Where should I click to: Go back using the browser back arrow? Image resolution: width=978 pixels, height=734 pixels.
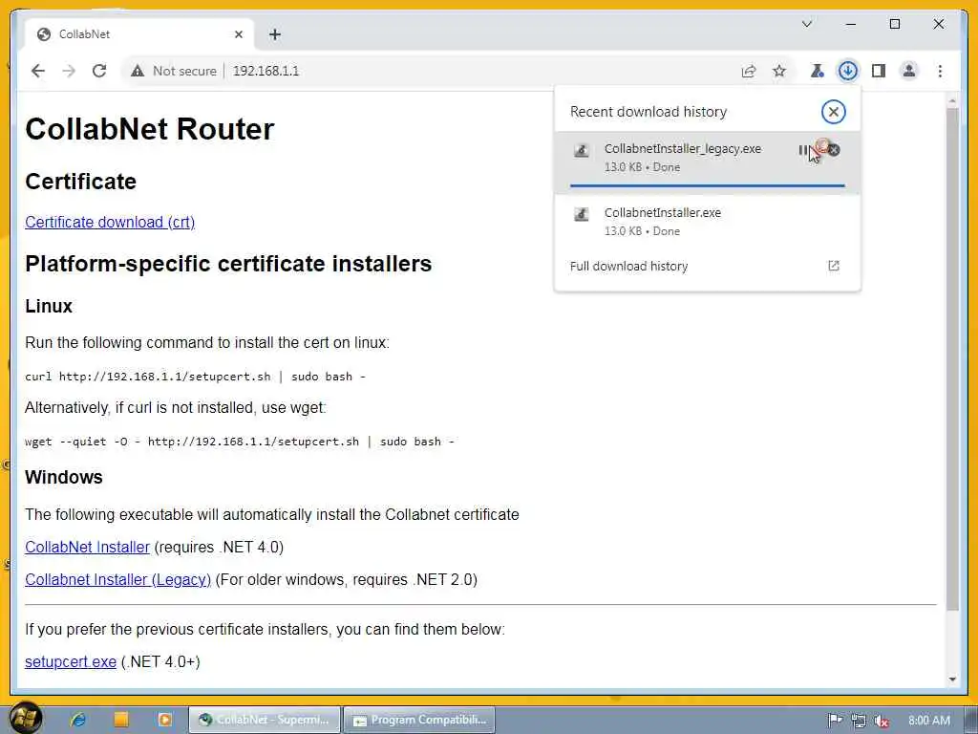pyautogui.click(x=38, y=71)
